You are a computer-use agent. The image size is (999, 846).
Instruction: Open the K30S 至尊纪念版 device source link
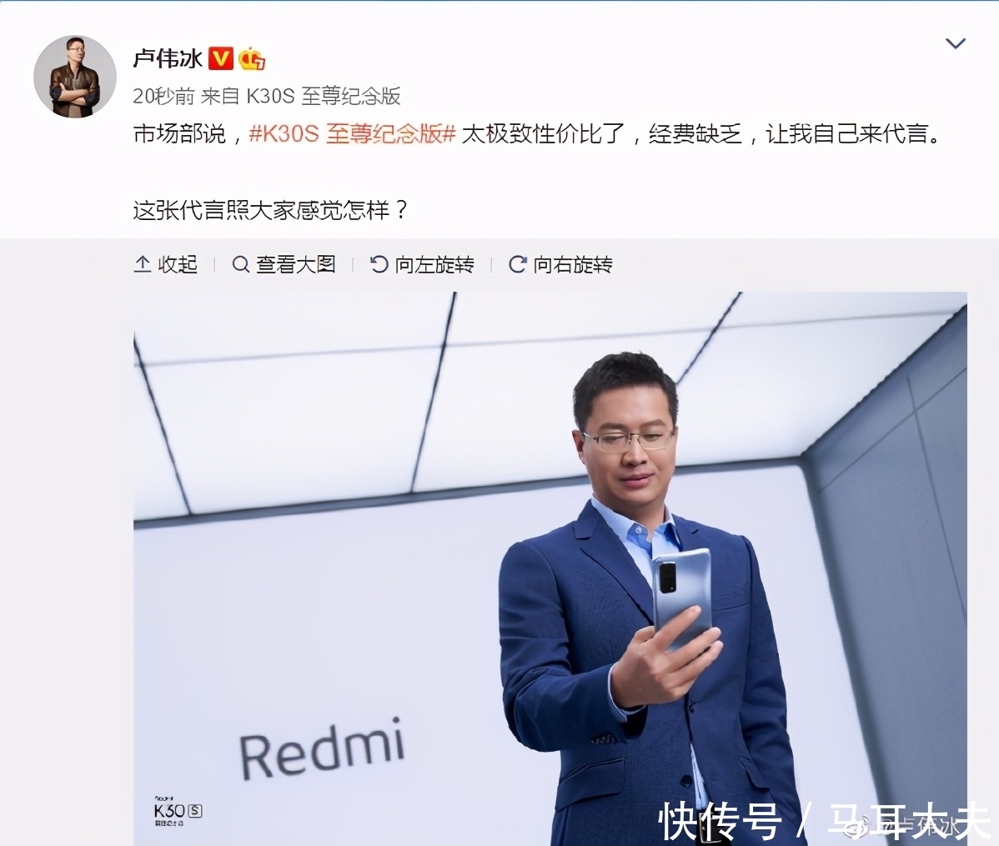pyautogui.click(x=323, y=96)
